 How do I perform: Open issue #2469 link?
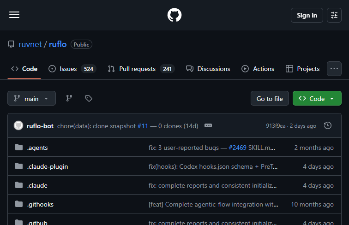(237, 148)
